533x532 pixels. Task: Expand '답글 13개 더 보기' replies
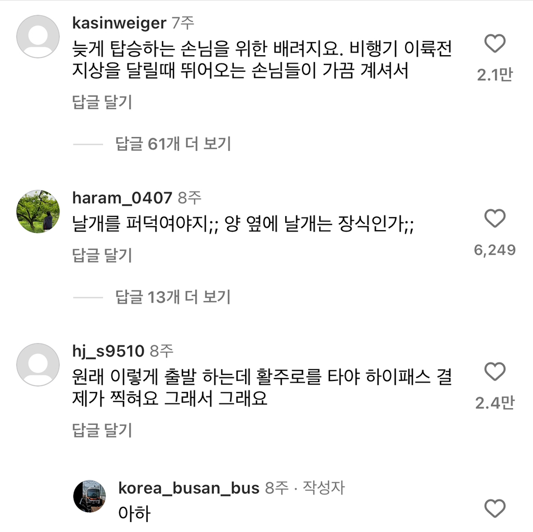[x=173, y=297]
